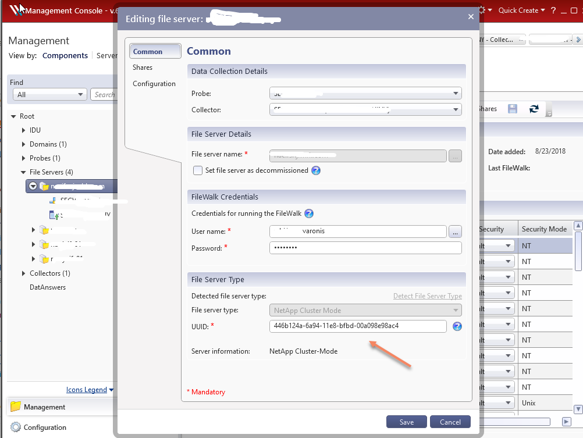Screen dimensions: 583x438
Task: Expand the IDU tree node
Action: click(23, 130)
